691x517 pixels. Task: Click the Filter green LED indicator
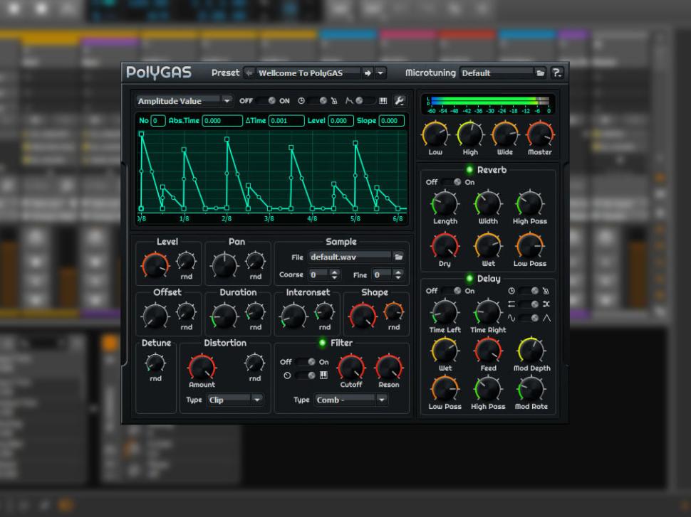(322, 343)
